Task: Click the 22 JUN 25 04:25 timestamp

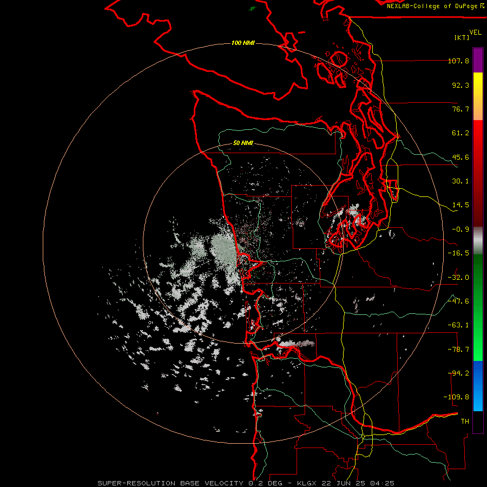Action: point(358,483)
